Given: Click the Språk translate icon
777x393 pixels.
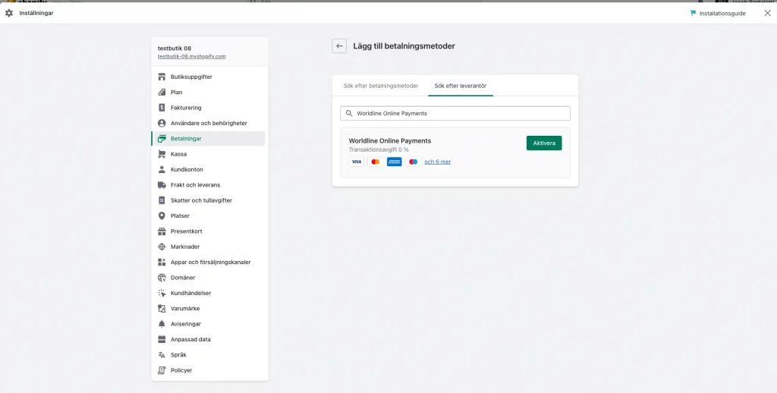Looking at the screenshot, I should (162, 355).
